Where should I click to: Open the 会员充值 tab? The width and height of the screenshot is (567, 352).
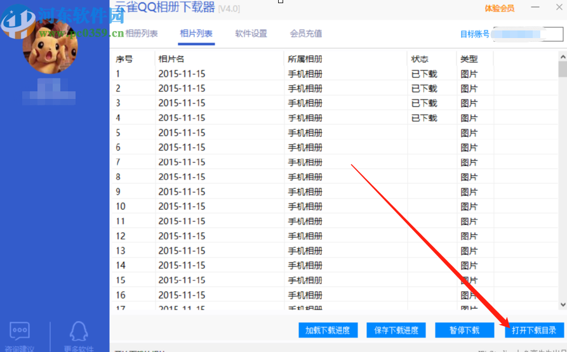point(306,34)
